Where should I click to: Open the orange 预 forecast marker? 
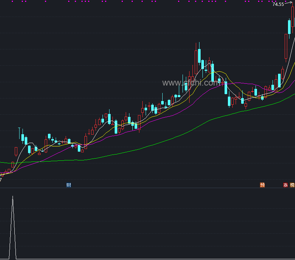(262, 185)
